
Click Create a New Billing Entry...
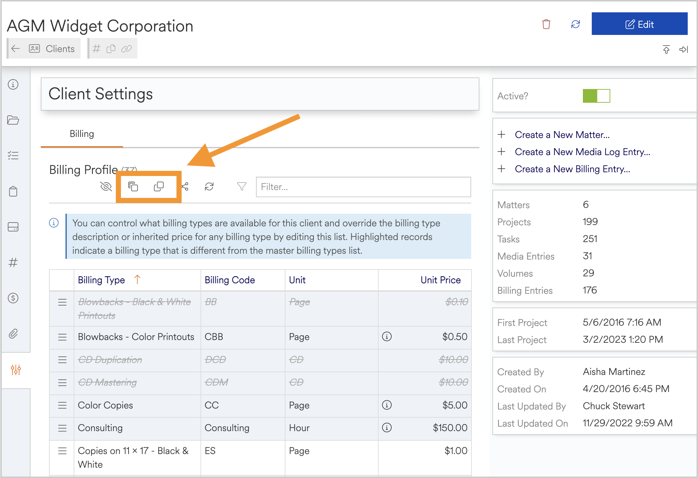point(572,169)
